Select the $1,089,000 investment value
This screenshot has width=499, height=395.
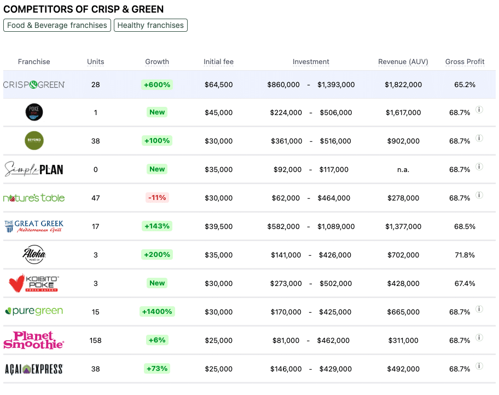point(336,226)
